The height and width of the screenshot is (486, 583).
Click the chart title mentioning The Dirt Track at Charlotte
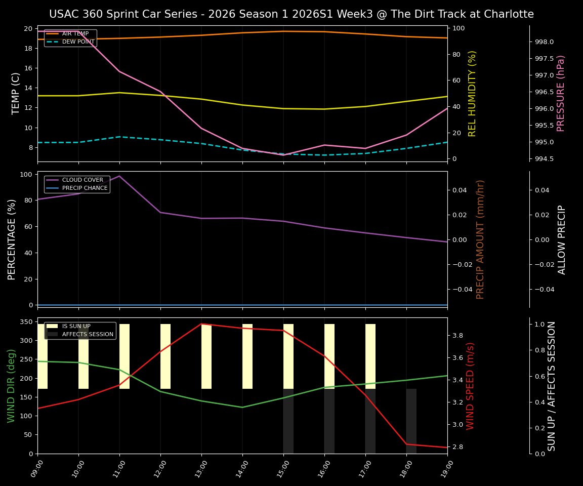291,14
